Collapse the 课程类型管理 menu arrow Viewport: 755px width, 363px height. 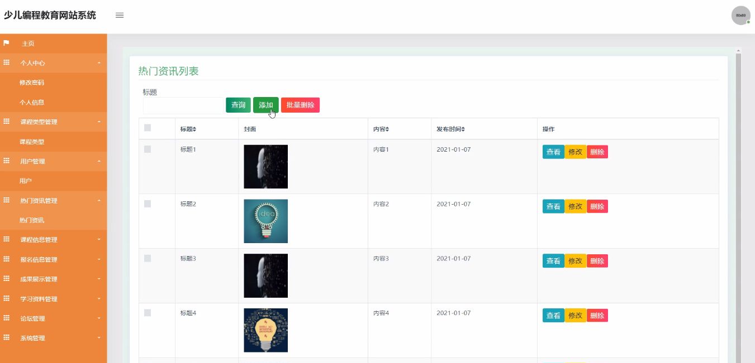[99, 122]
